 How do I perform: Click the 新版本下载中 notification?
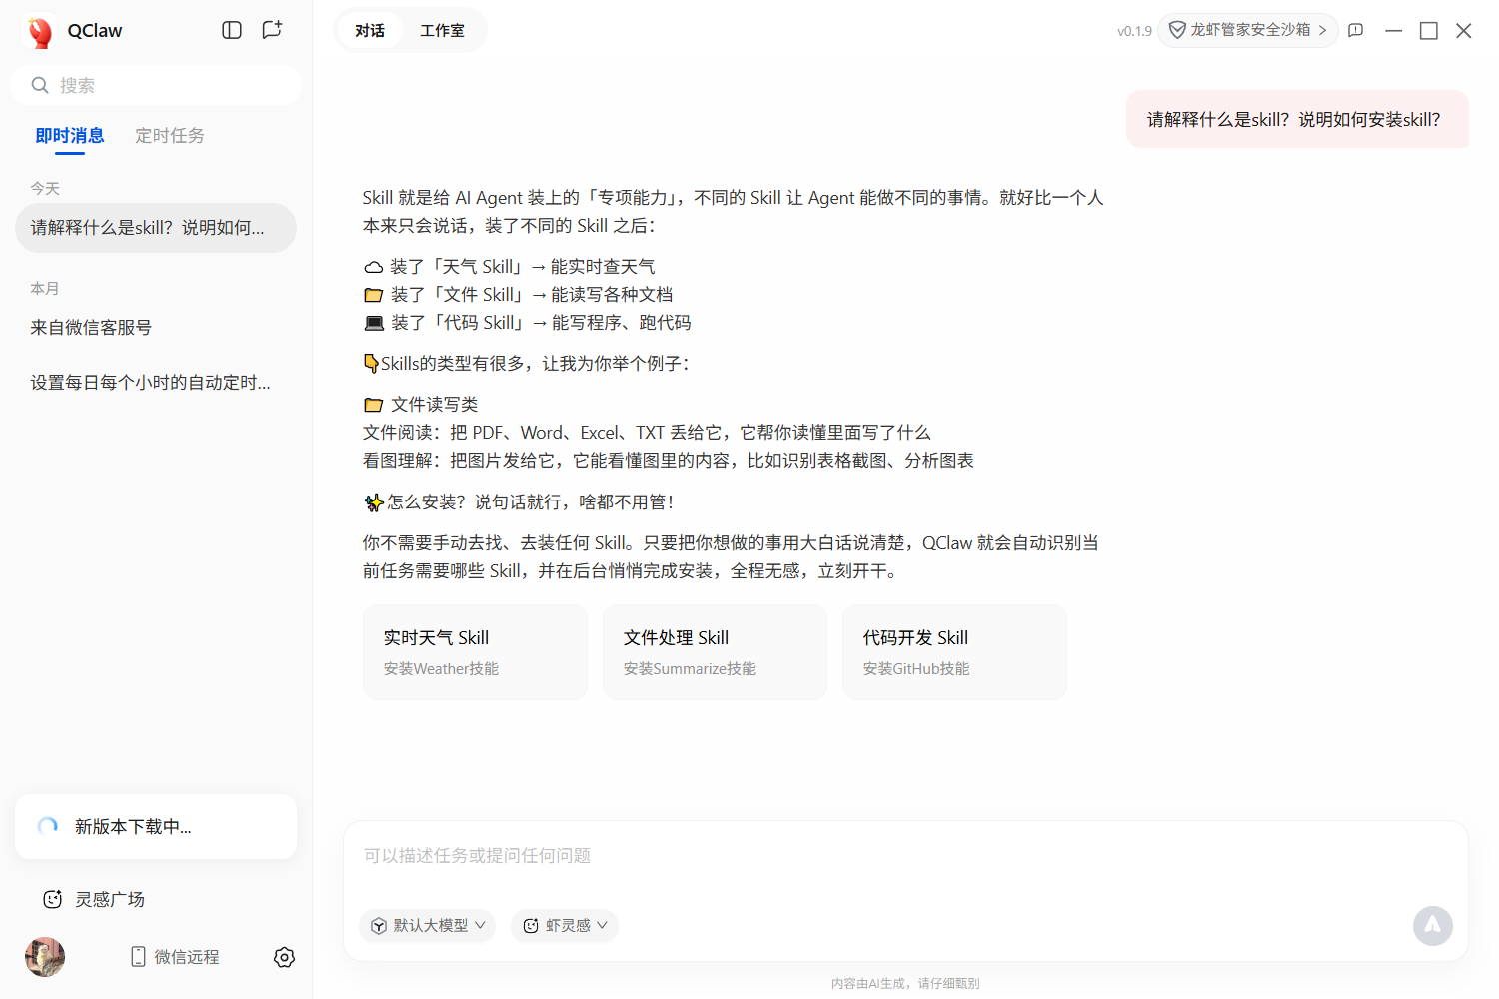[x=156, y=826]
